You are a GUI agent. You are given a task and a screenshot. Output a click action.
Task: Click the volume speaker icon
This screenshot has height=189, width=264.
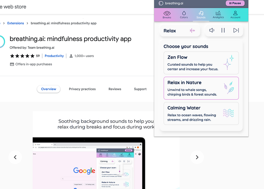[x=212, y=30]
